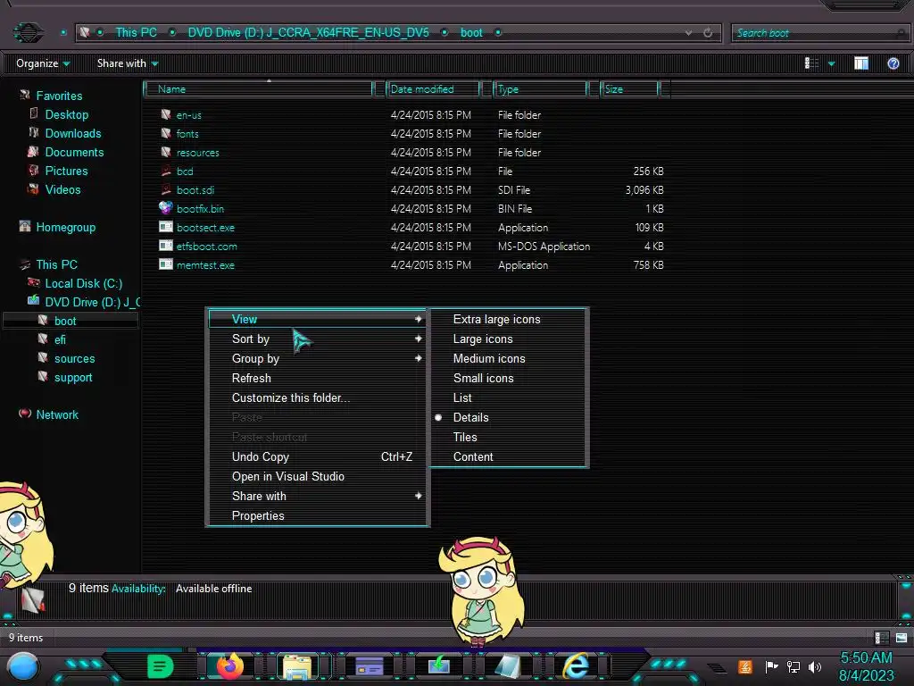Click the etfsboot.com file icon

point(166,246)
